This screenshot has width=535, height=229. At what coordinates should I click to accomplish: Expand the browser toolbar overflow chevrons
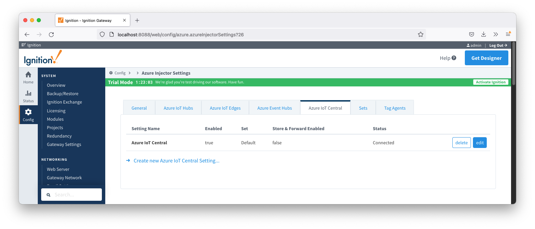tap(496, 34)
